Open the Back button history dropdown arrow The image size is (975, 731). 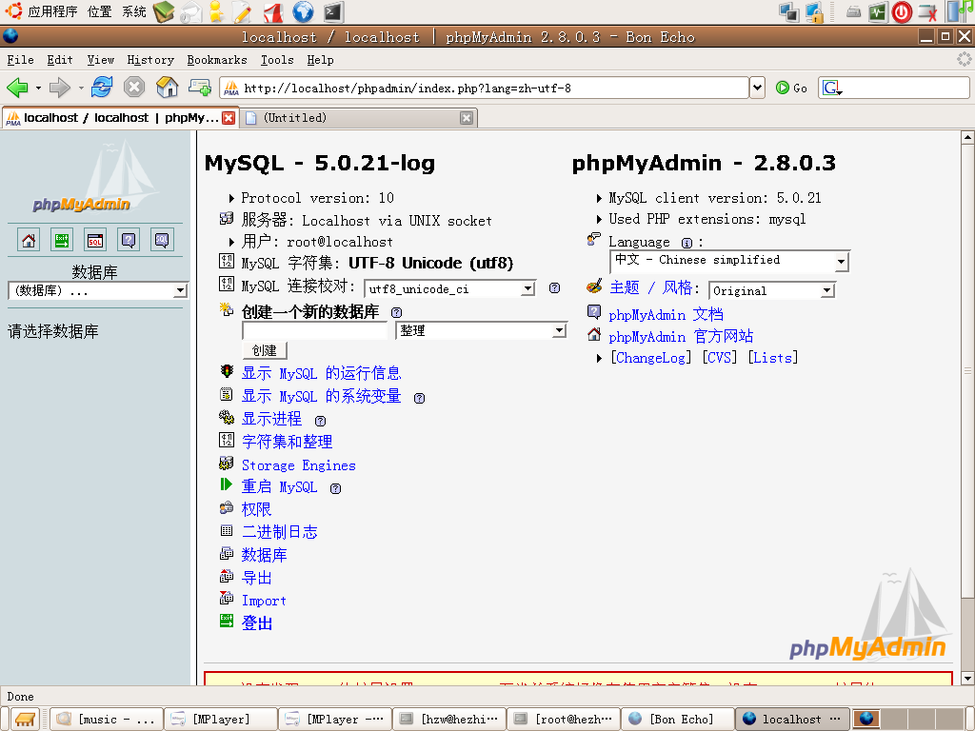click(38, 88)
